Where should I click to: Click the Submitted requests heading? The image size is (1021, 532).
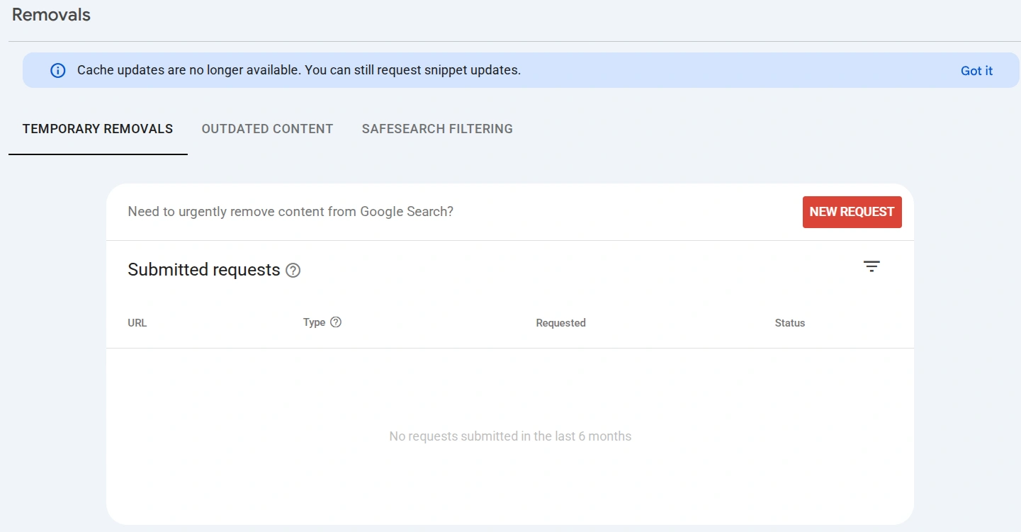[x=204, y=270]
